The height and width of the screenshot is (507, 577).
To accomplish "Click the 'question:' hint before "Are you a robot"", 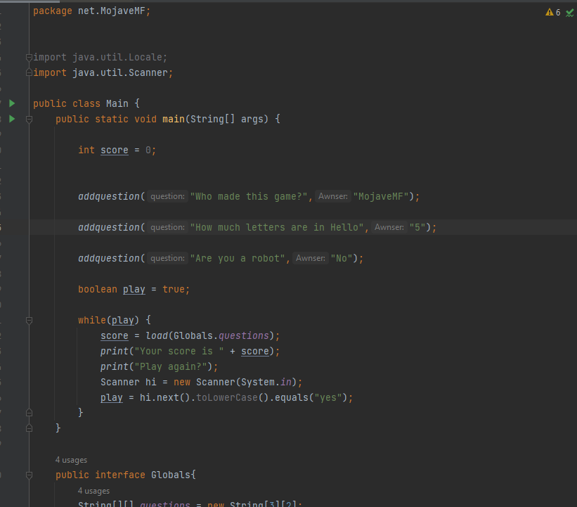I will pyautogui.click(x=167, y=258).
